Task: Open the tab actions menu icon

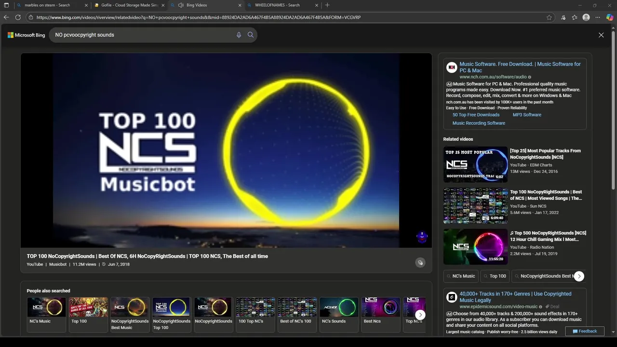Action: click(x=6, y=5)
